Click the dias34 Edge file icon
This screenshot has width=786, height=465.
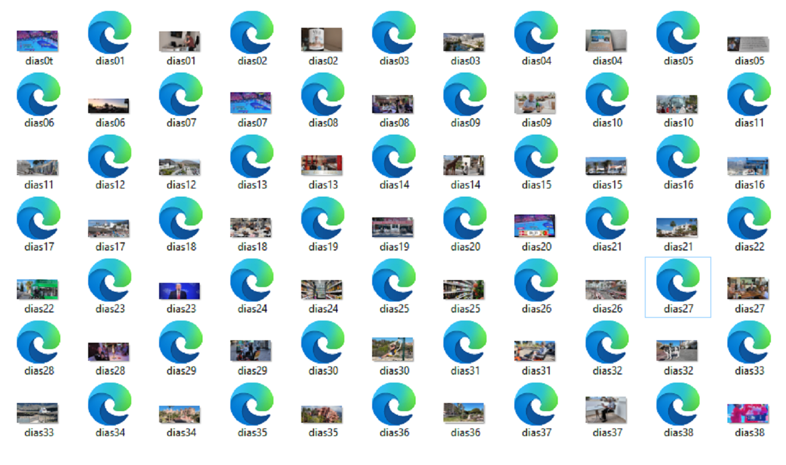pyautogui.click(x=110, y=405)
